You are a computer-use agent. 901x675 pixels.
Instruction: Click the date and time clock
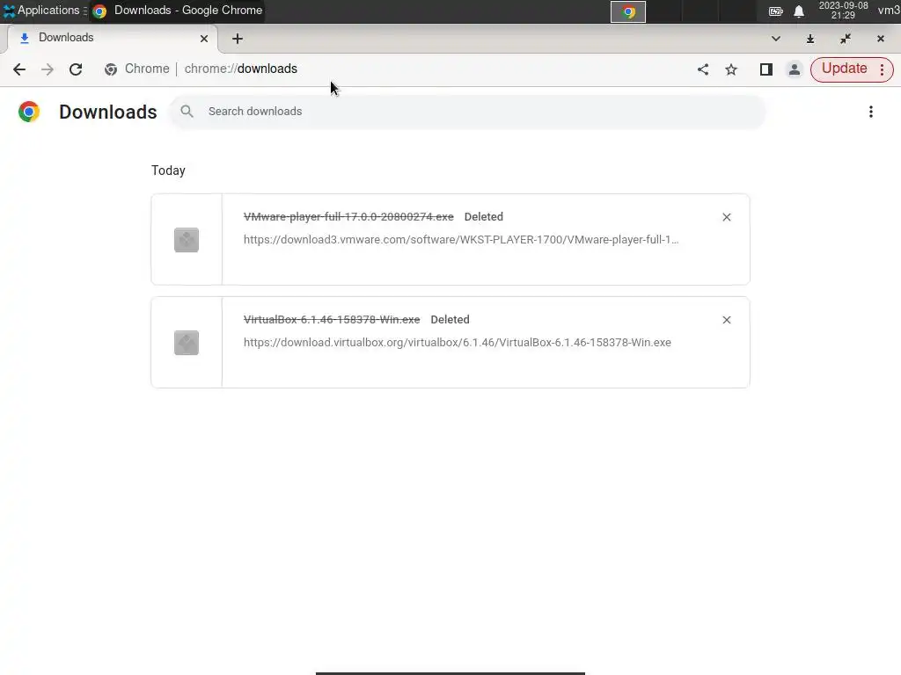pyautogui.click(x=843, y=11)
